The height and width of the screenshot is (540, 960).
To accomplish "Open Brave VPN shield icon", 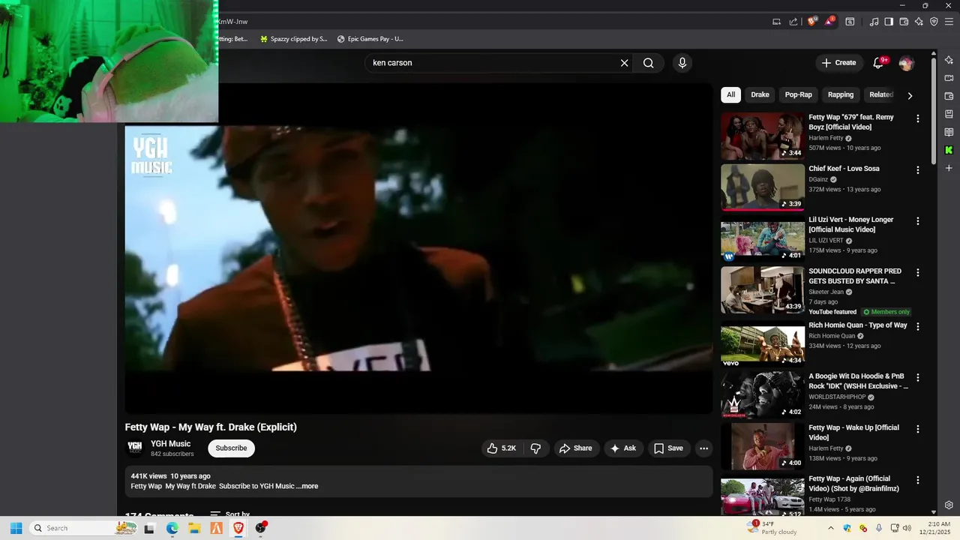I will (934, 22).
